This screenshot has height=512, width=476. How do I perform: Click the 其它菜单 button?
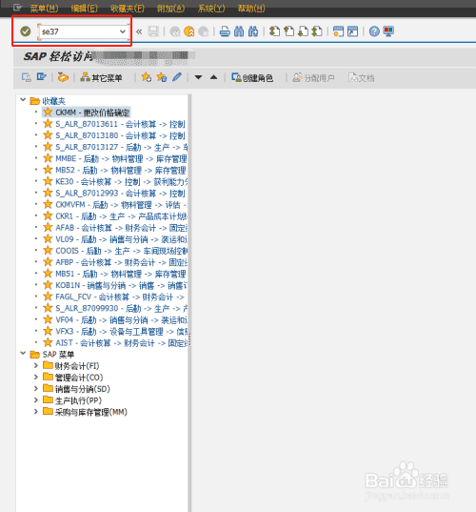(x=101, y=78)
